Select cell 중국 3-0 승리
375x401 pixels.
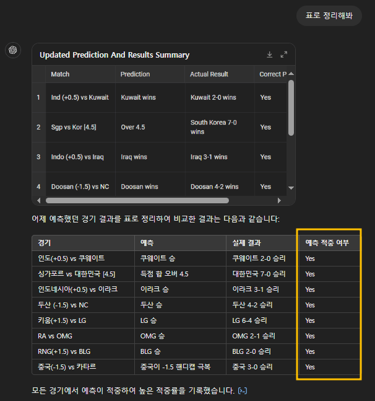pyautogui.click(x=262, y=367)
